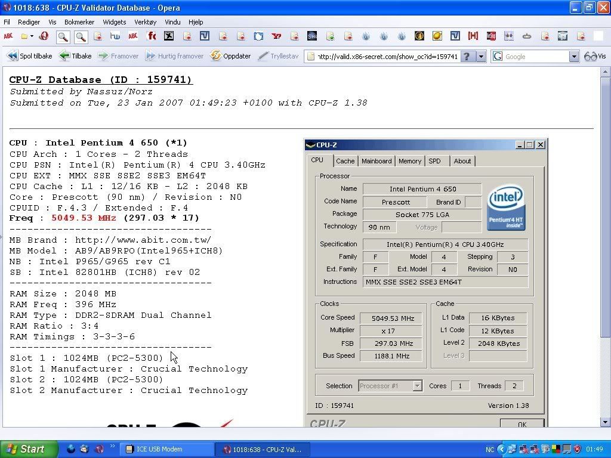Screen dimensions: 611x458
Task: Expand hidden system tray icons arrow
Action: [501, 450]
